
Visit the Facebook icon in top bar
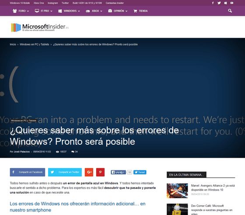[213, 3]
